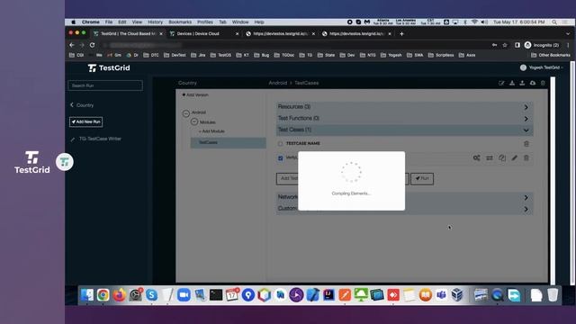576x324 pixels.
Task: Click the cloud icon in the TestCases header bar
Action: 533,83
